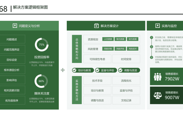
Task: Click the vertical 实施步骤和方法 bar
Action: (x=77, y=90)
